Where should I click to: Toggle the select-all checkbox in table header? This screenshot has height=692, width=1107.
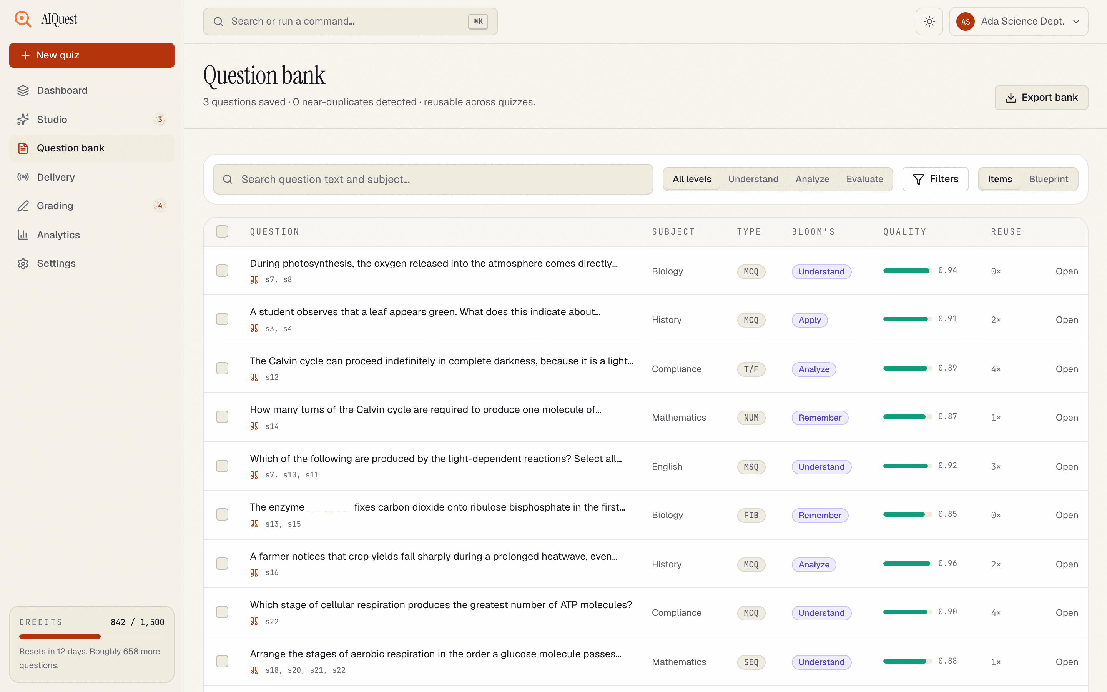222,231
